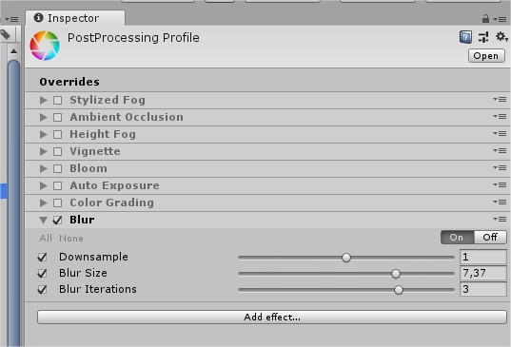Click the Blur Size slider handle
The height and width of the screenshot is (347, 511).
[396, 274]
